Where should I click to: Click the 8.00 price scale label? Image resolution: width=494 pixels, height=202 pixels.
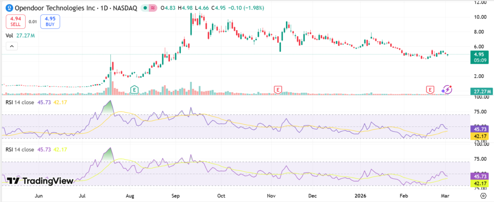pos(480,32)
